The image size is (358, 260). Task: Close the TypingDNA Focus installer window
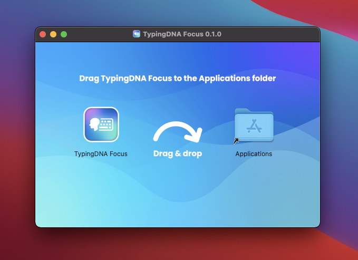pos(43,34)
